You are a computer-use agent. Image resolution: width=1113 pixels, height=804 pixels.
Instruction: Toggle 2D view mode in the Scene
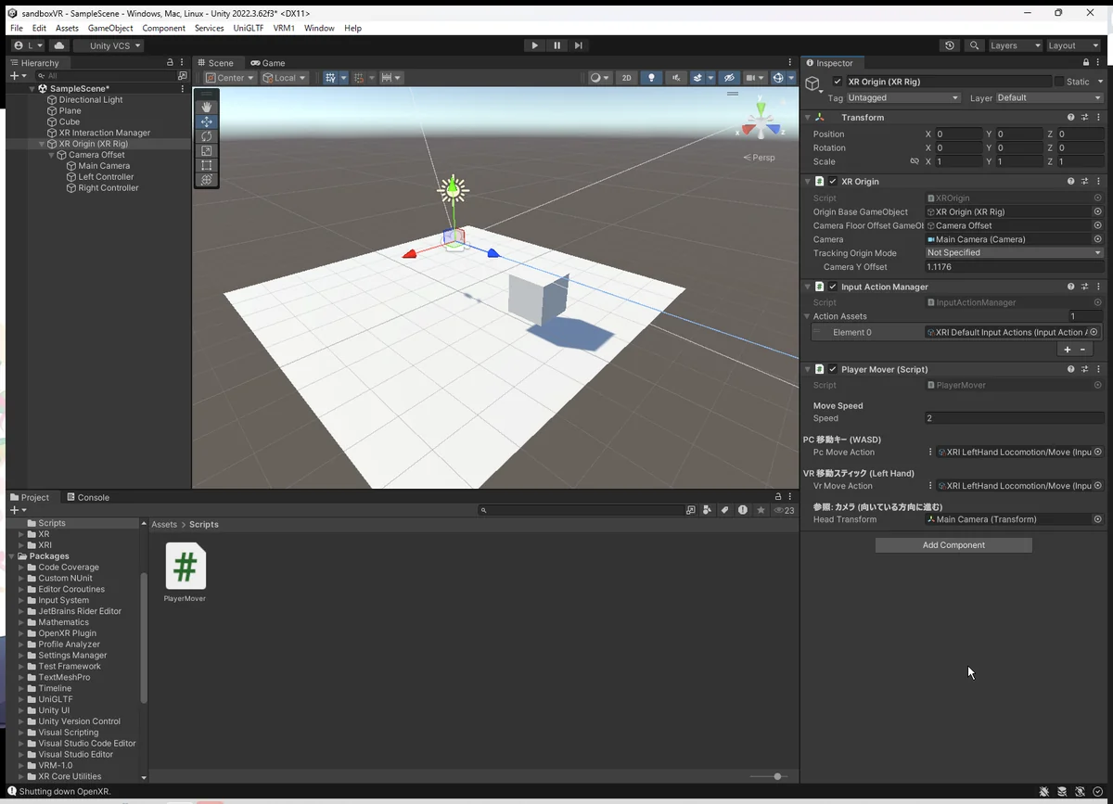[x=626, y=78]
